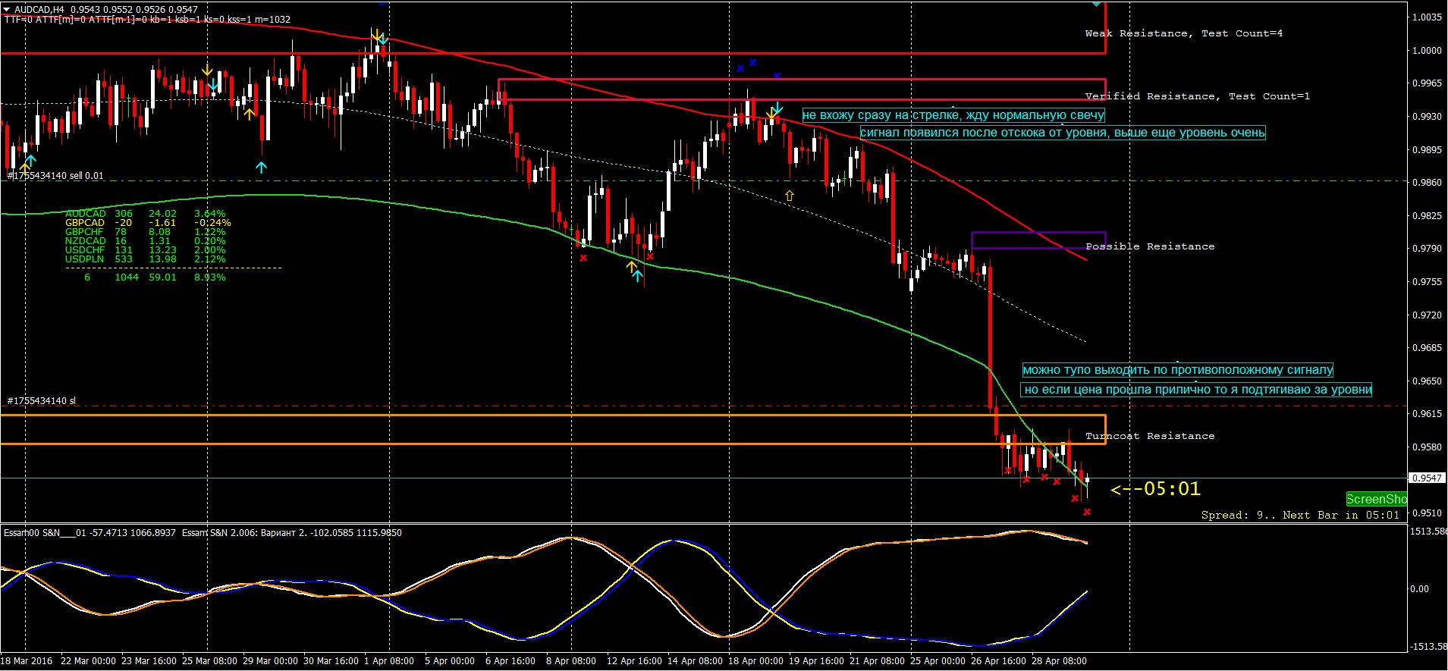Select the cyan down arrow at the 1.0000 peak
Viewport: 1448px width, 671px height.
[383, 38]
